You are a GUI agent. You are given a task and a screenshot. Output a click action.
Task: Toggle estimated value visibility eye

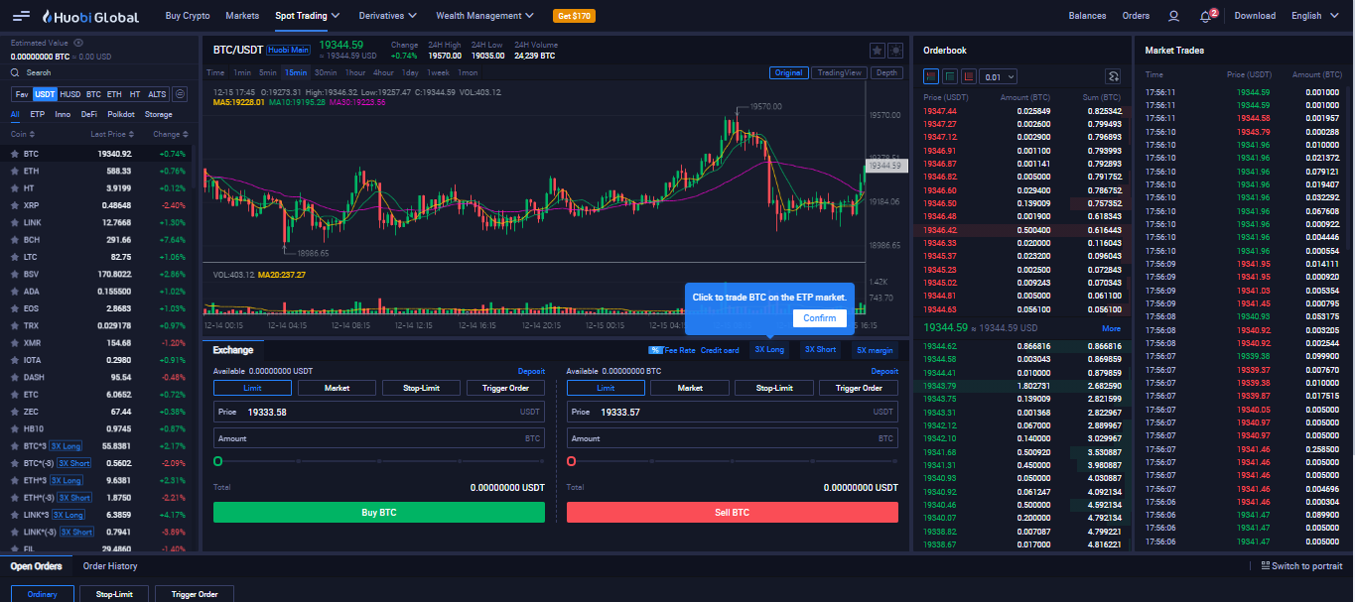pyautogui.click(x=78, y=43)
